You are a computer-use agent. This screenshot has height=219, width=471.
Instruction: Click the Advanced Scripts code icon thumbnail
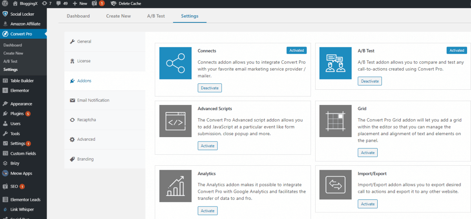(x=175, y=121)
